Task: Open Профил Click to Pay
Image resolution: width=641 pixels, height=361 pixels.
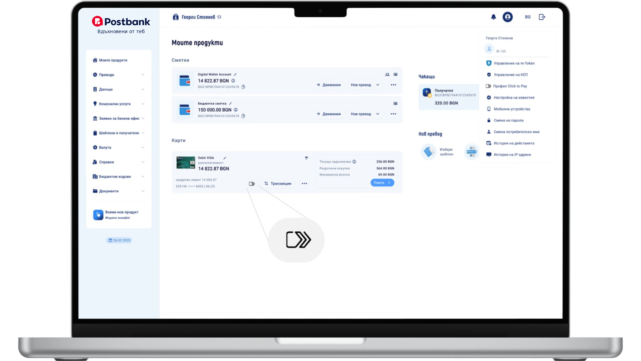Action: (506, 86)
